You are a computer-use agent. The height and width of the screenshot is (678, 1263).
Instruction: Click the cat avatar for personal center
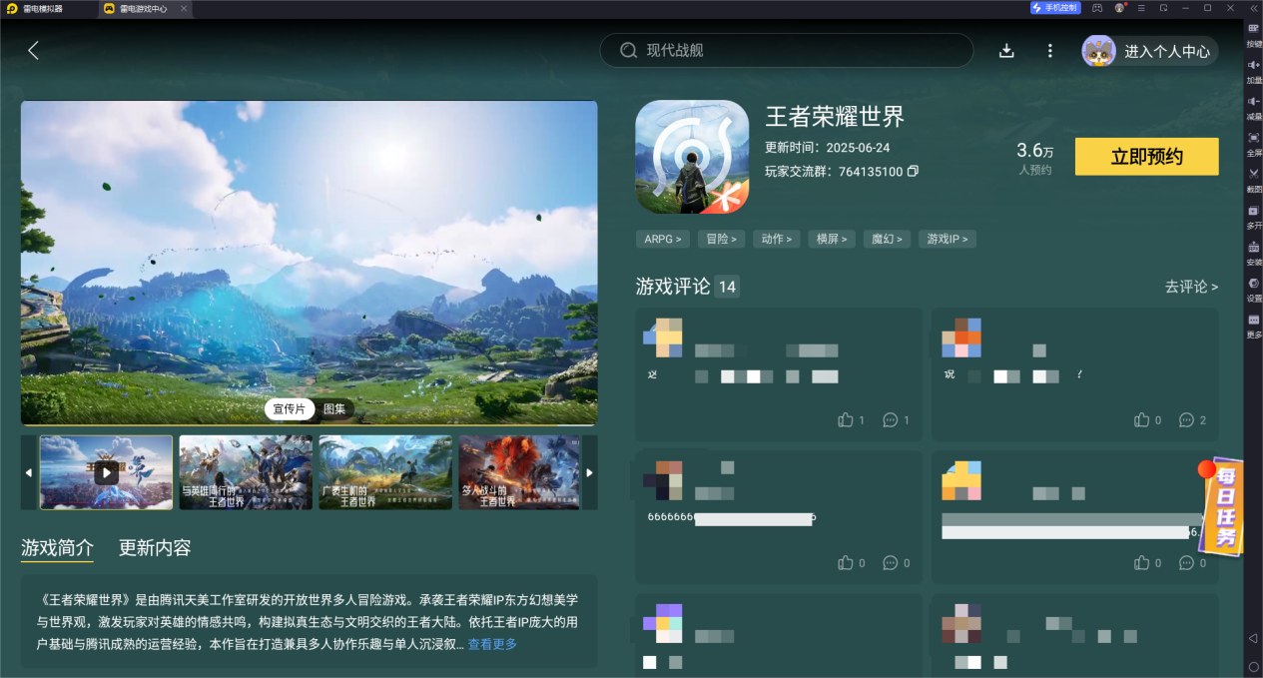click(x=1098, y=51)
